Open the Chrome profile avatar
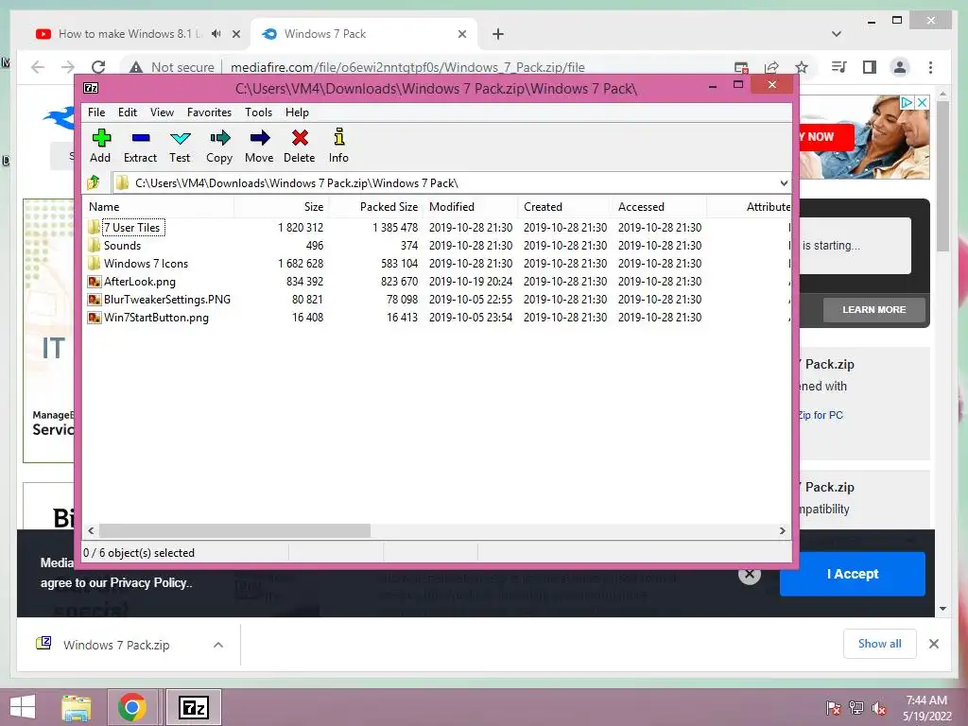Image resolution: width=968 pixels, height=726 pixels. 900,67
